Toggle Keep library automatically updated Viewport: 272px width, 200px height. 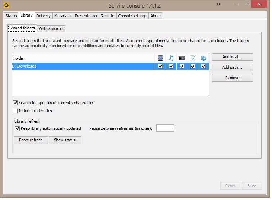pyautogui.click(x=17, y=128)
